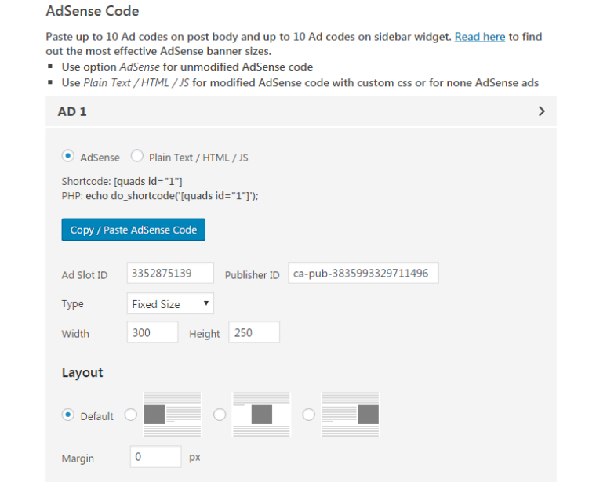Click the right-aligned ad layout thumbnail
This screenshot has width=596, height=482.
[x=351, y=415]
